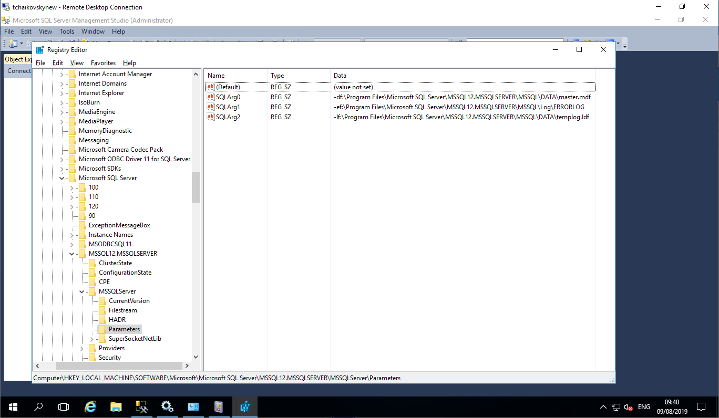This screenshot has width=719, height=418.
Task: Open Registry Editor Edit menu
Action: [58, 63]
